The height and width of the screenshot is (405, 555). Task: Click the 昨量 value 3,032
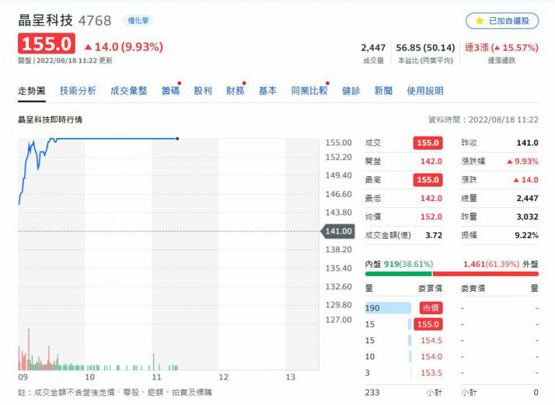[527, 217]
